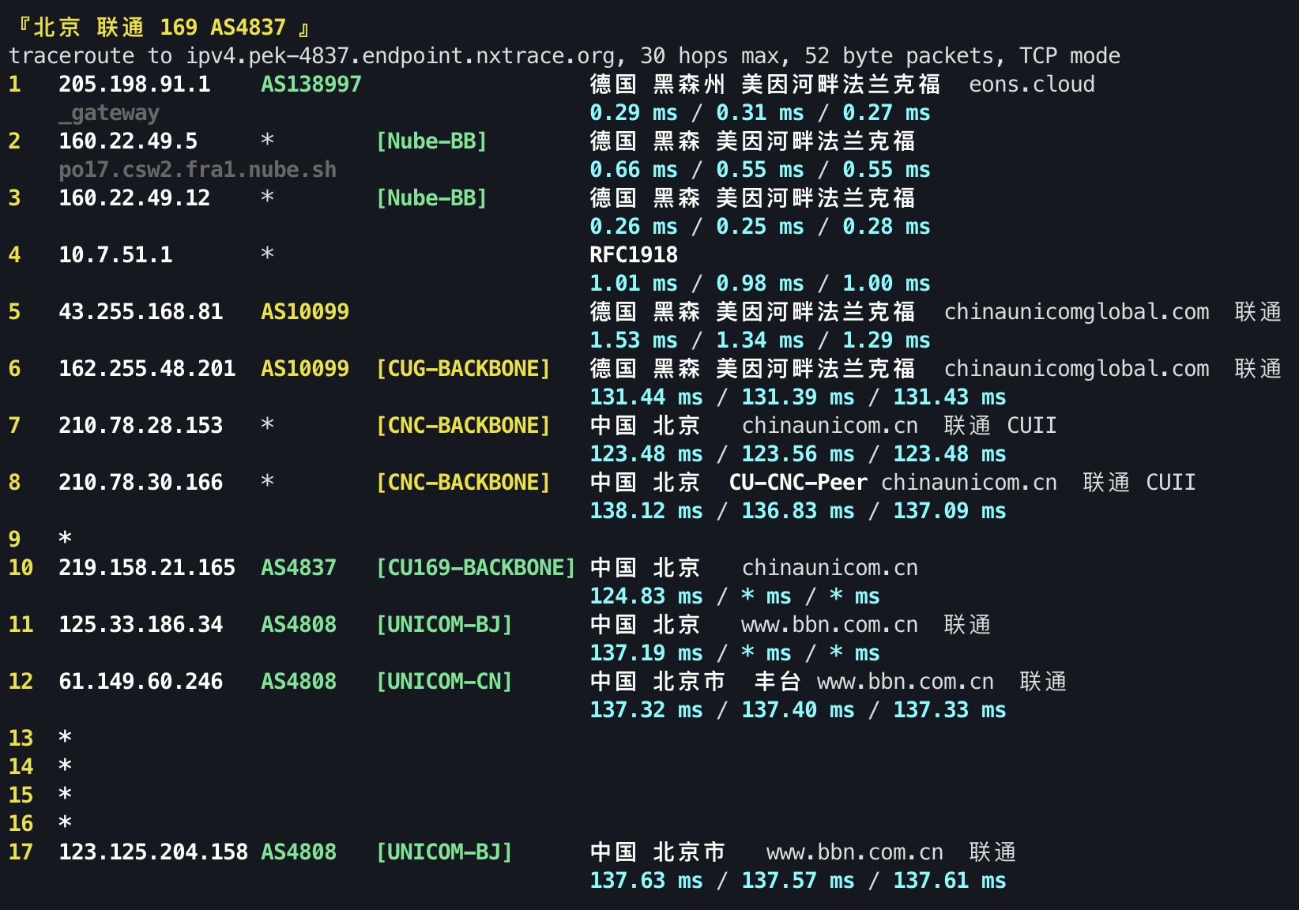Click the [CU169-BACKBONE] label on hop 10
Screen dimensions: 1299x910
click(476, 567)
